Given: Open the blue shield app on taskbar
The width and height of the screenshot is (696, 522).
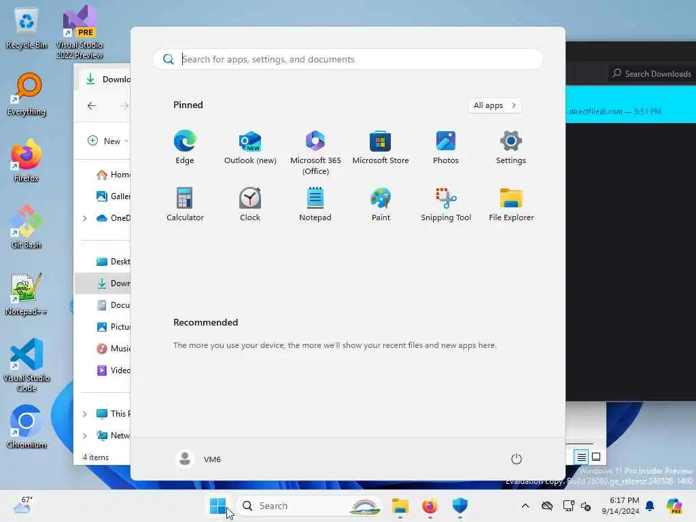Looking at the screenshot, I should pyautogui.click(x=460, y=506).
